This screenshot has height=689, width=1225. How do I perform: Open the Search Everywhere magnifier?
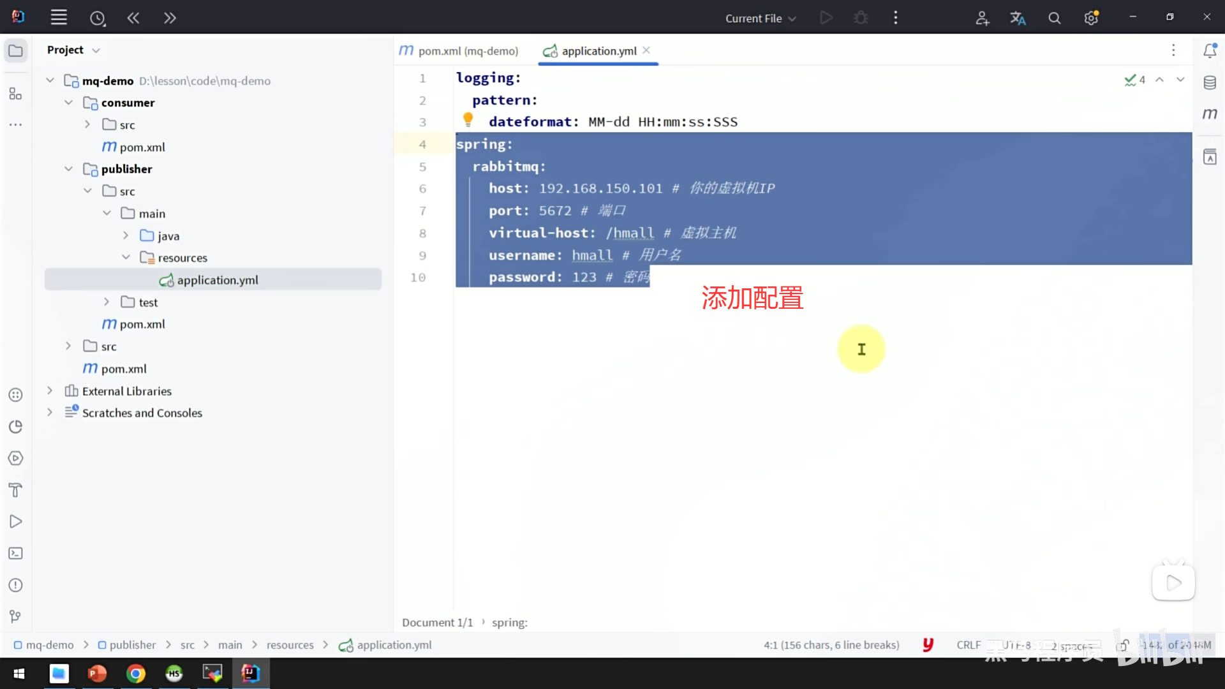point(1054,19)
